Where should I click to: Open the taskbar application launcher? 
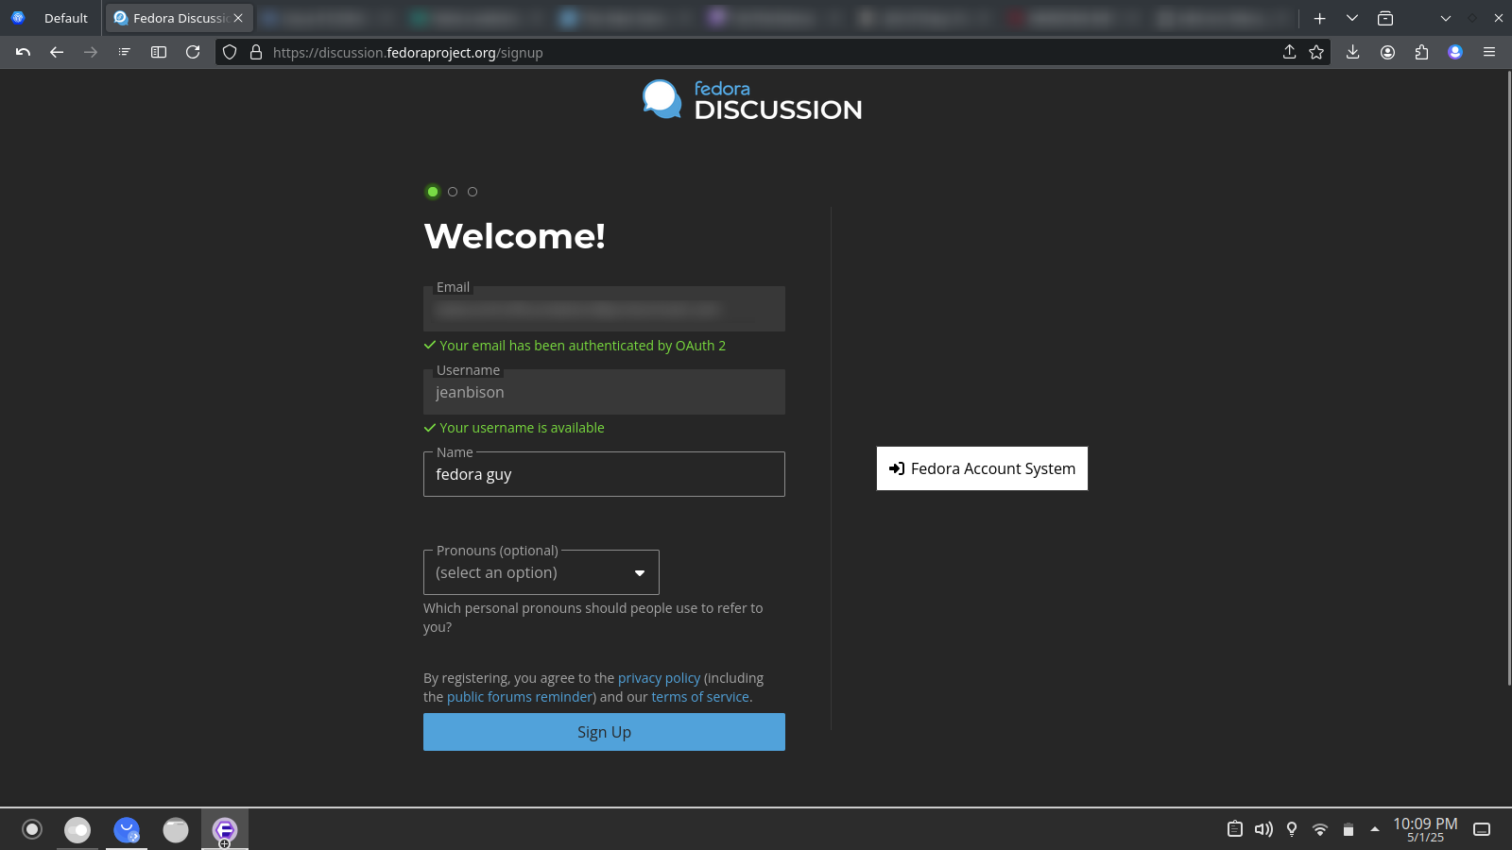(x=32, y=829)
